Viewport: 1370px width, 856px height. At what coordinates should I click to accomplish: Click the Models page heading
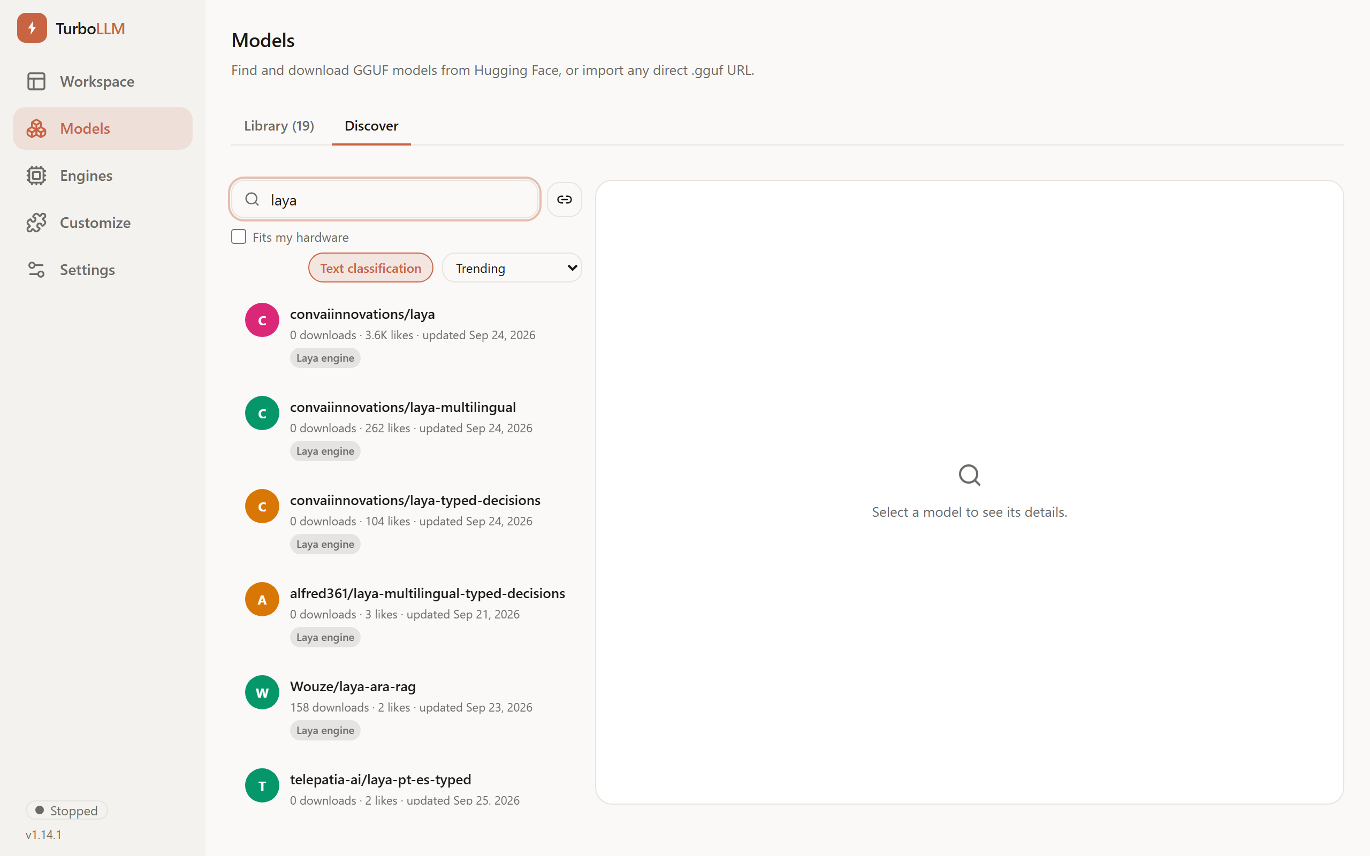263,40
